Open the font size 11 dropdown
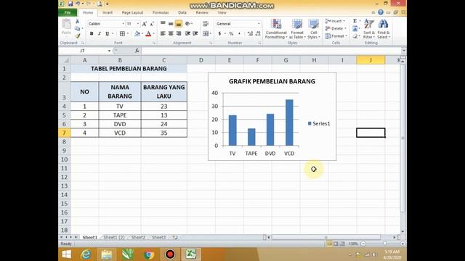Viewport: 465px width, 261px height. [x=138, y=24]
